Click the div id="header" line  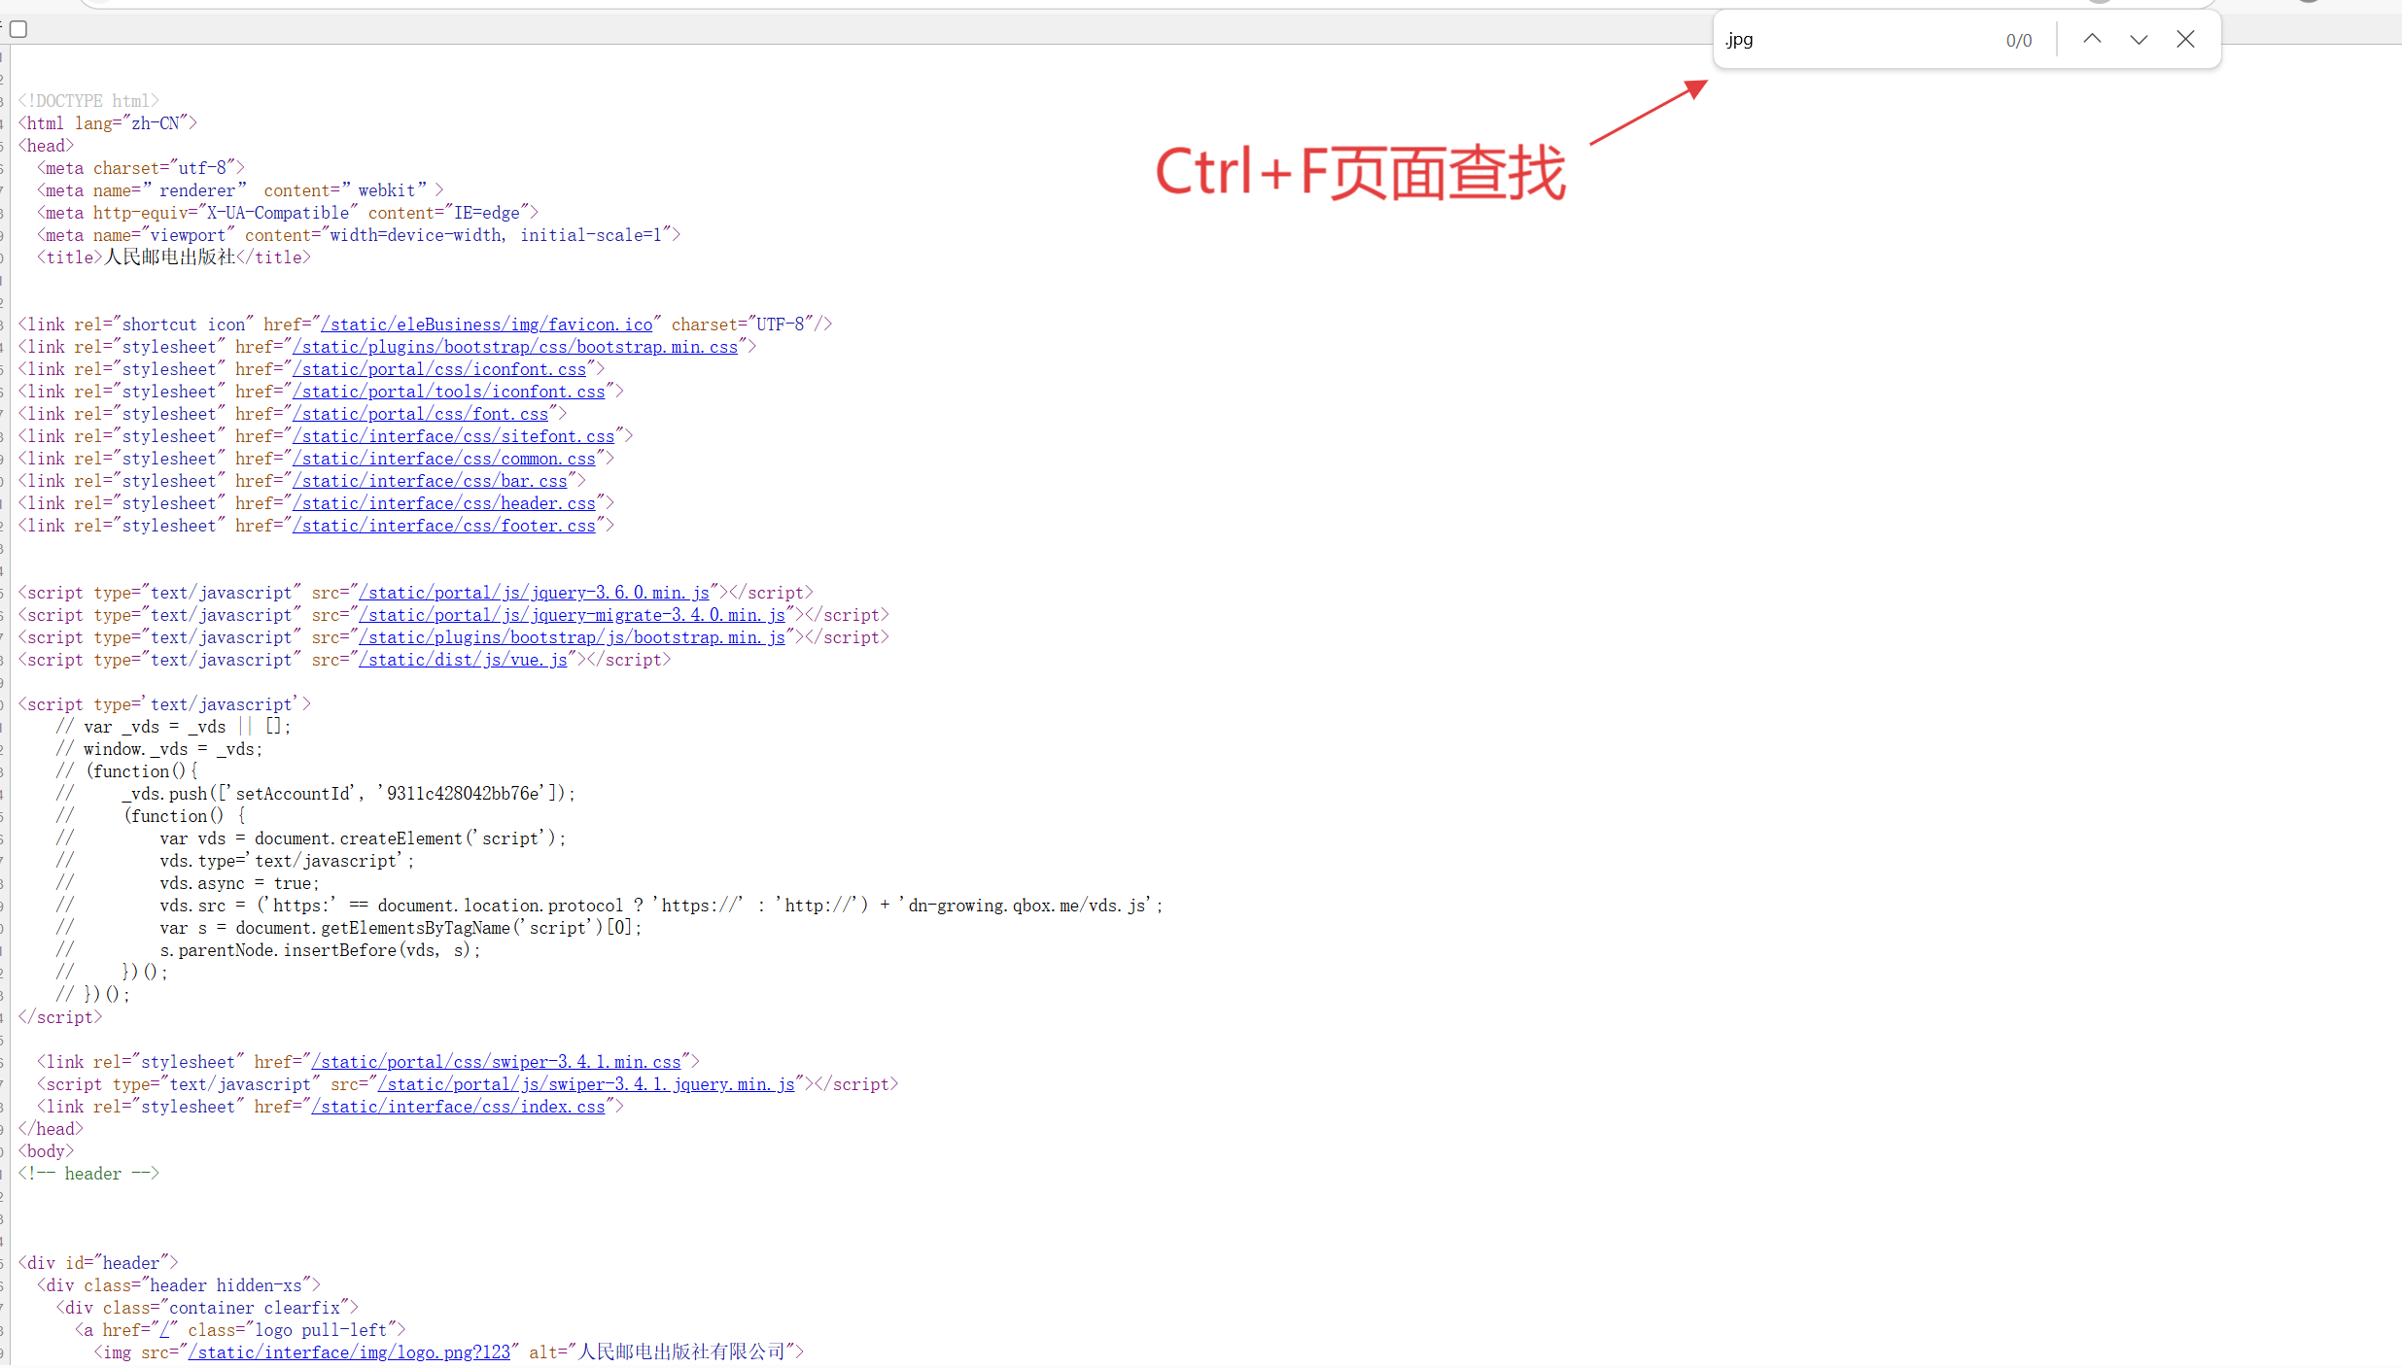(98, 1263)
